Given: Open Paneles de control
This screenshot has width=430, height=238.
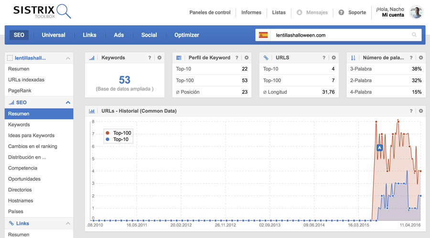Looking at the screenshot, I should tap(210, 12).
